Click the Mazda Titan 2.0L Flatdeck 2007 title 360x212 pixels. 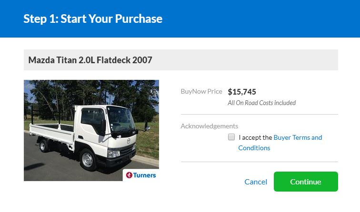coord(90,60)
